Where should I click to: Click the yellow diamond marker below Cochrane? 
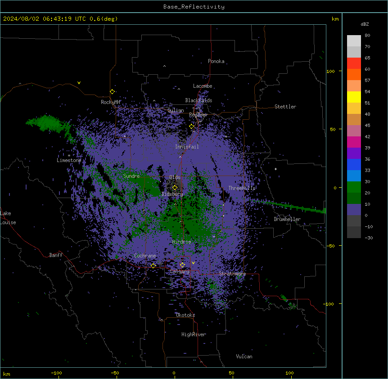click(153, 266)
